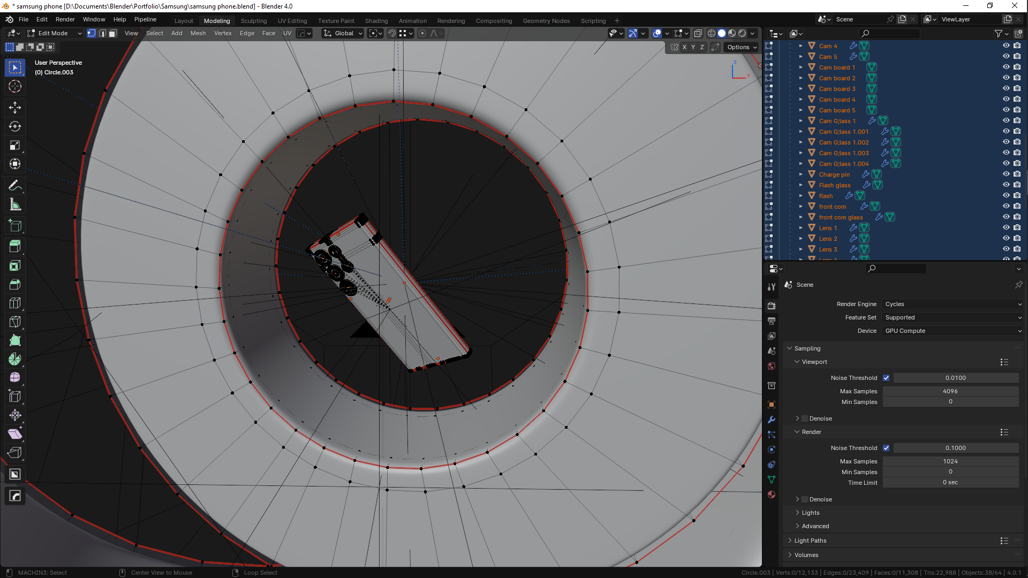Toggle X-ray view

coord(698,33)
